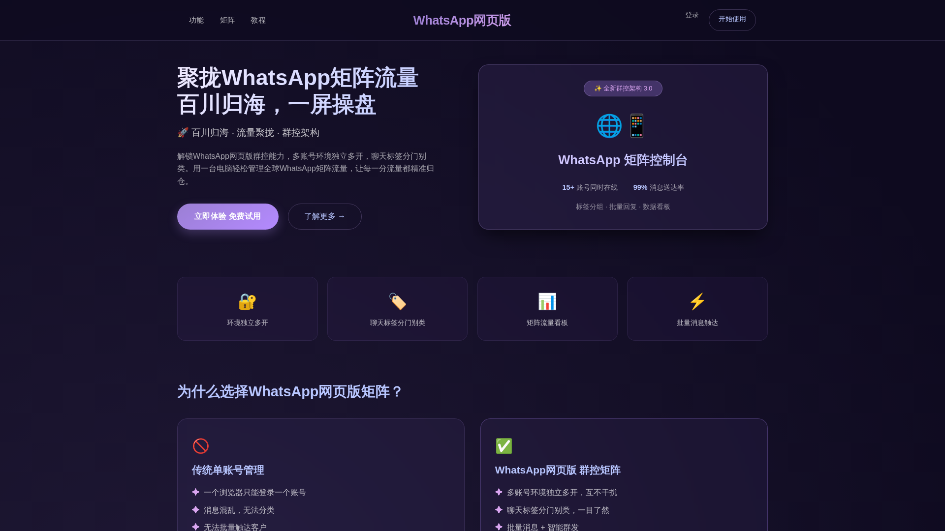Select the 聊天标签分门别类 card label

pyautogui.click(x=397, y=323)
